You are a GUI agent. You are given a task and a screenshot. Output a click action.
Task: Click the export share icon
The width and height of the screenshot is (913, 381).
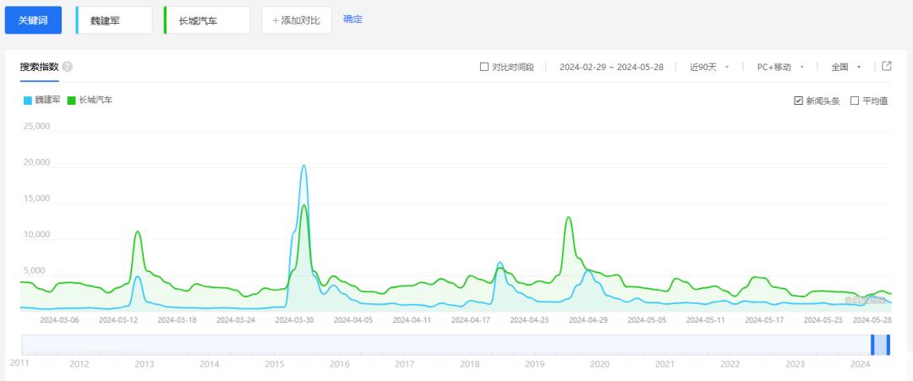[887, 66]
